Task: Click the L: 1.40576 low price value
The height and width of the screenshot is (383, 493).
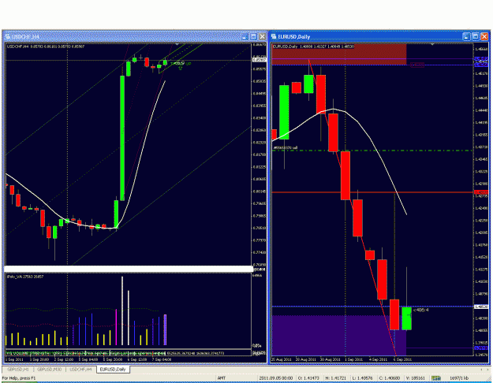Action: pyautogui.click(x=362, y=378)
